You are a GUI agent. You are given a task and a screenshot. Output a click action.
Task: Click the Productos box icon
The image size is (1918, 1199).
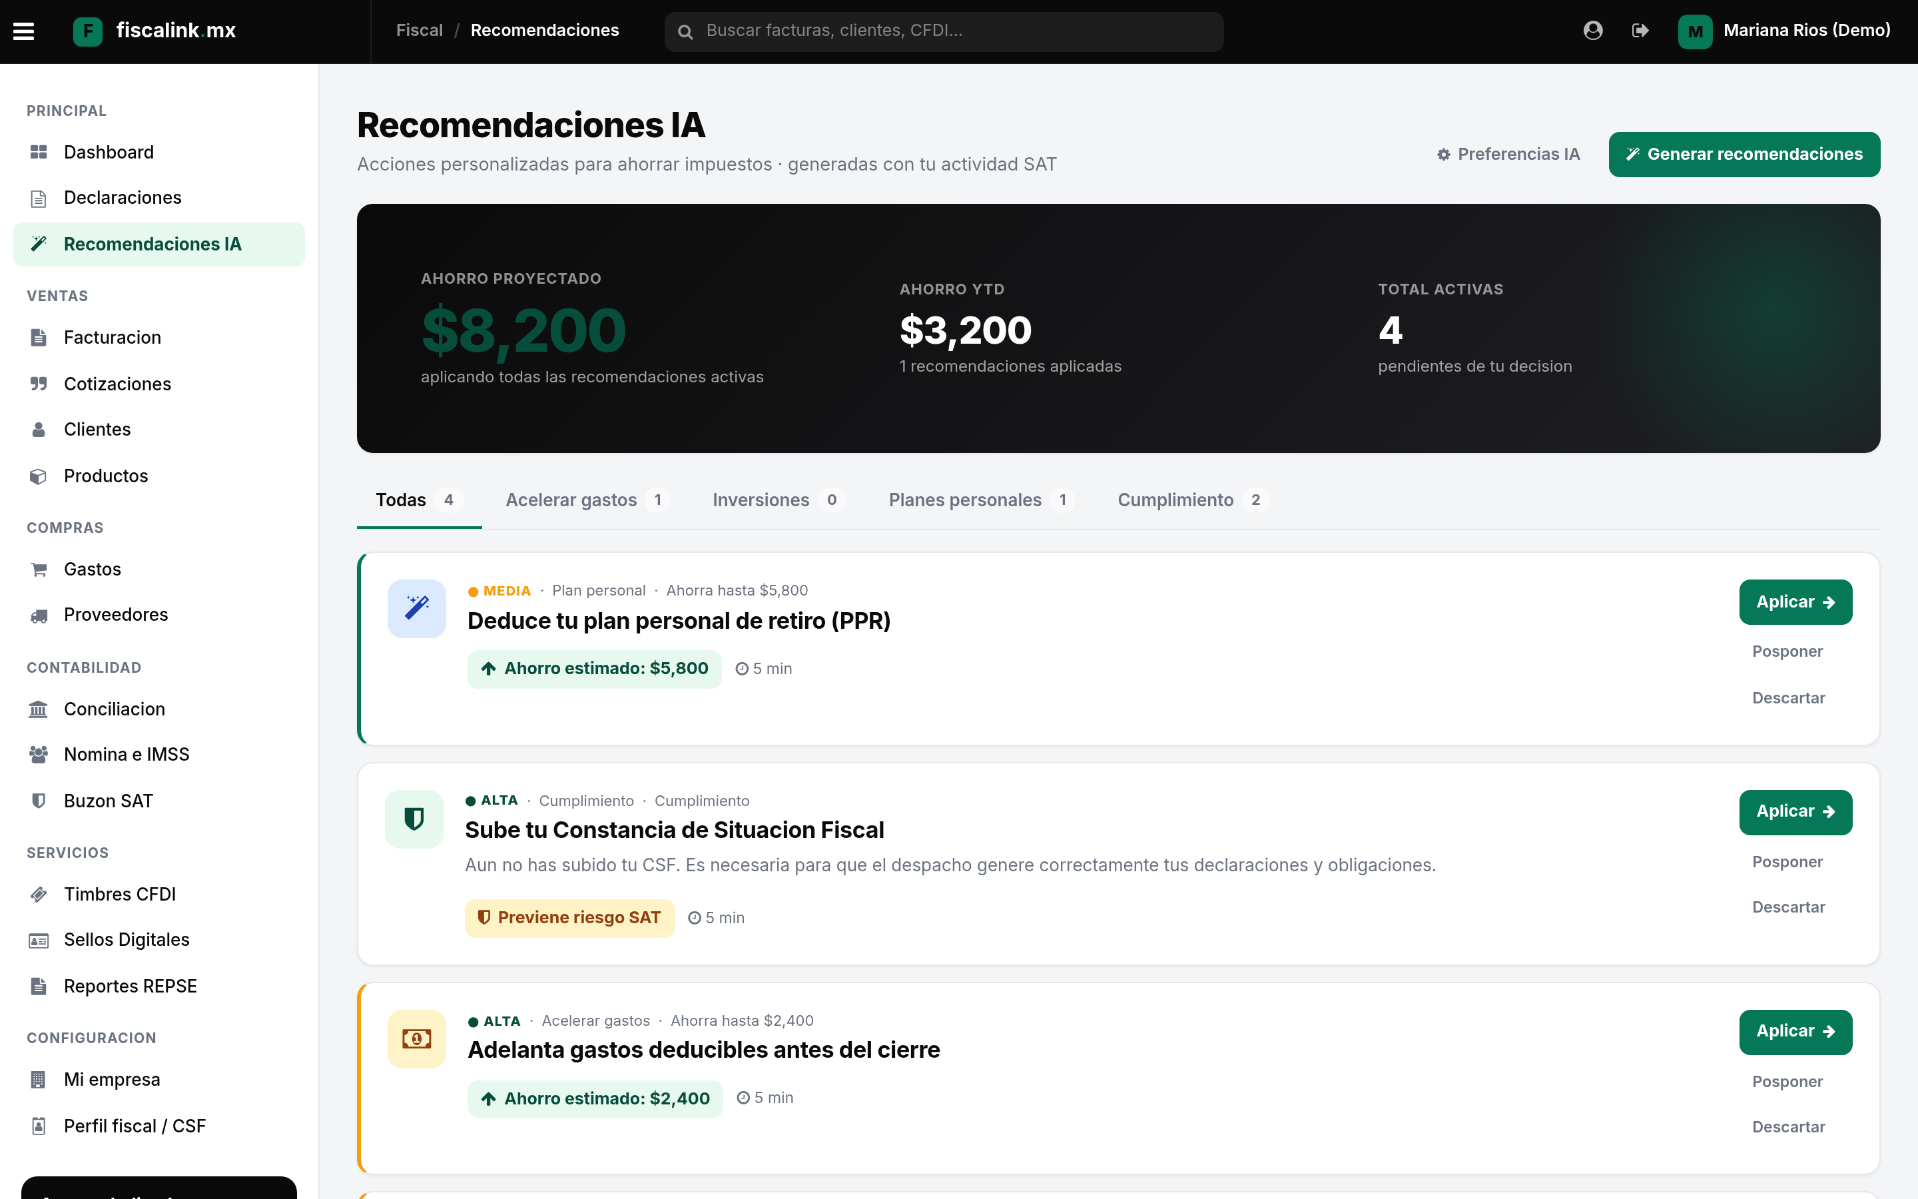38,476
